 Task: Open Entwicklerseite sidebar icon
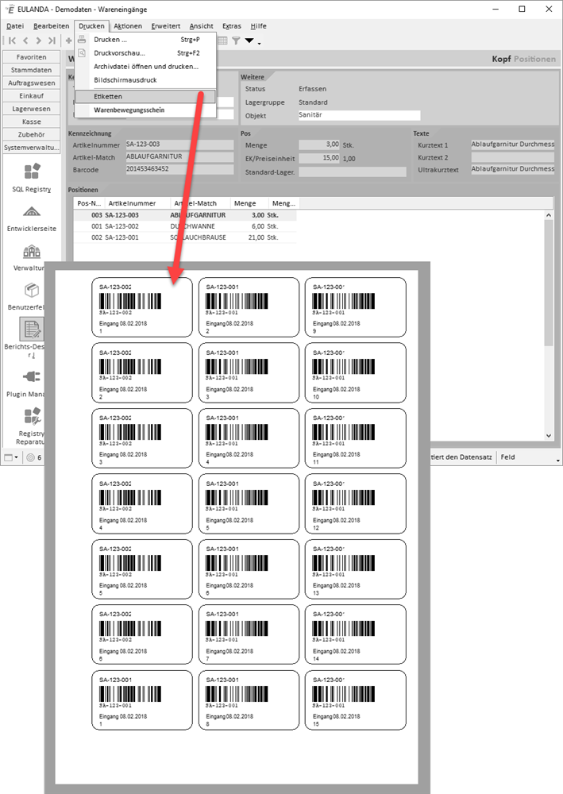click(32, 212)
